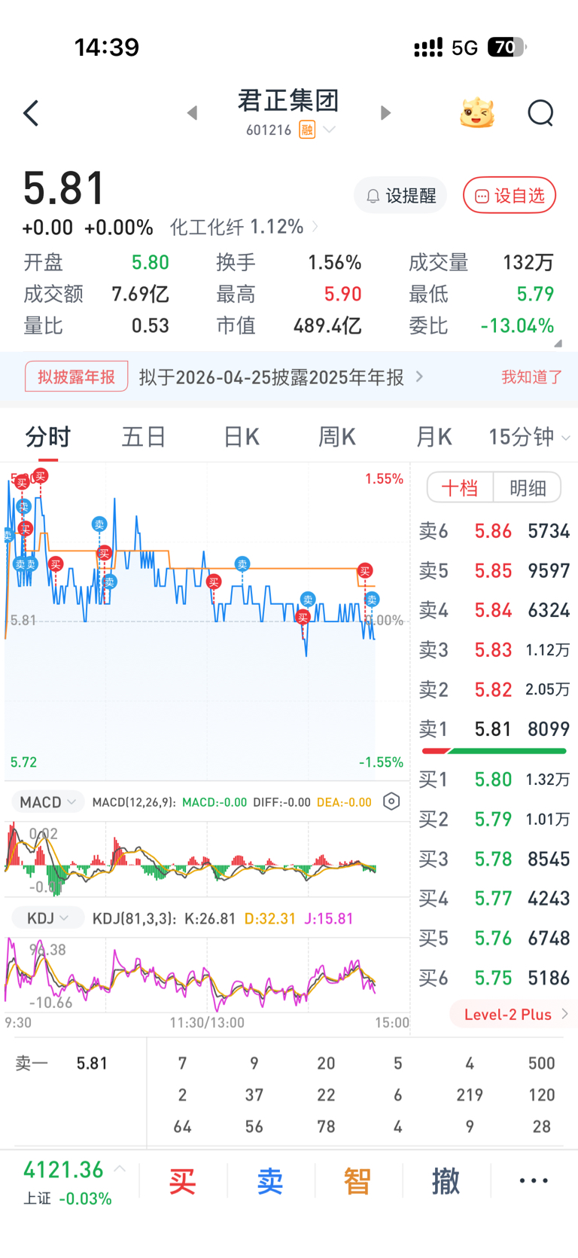
Task: Tap 卖4 row at 5.84
Action: [494, 610]
